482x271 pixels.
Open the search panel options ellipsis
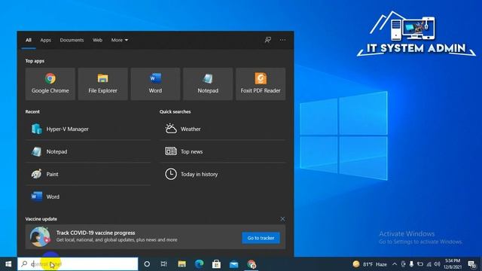point(282,40)
